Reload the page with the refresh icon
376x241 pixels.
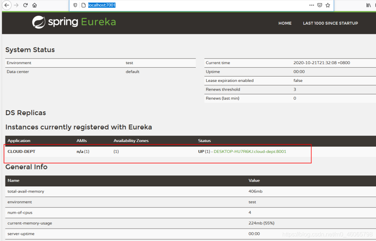[26, 5]
